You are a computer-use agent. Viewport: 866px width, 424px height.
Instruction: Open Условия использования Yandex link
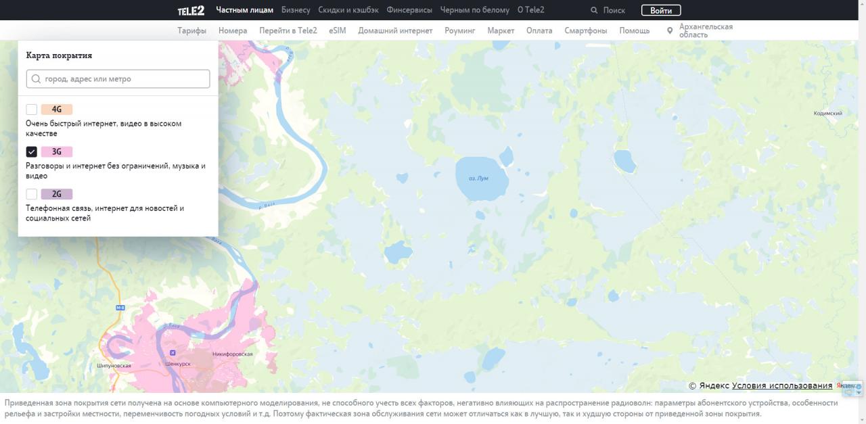782,385
